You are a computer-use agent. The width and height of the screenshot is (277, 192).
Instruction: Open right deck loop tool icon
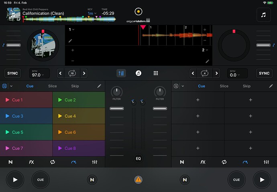224,162
